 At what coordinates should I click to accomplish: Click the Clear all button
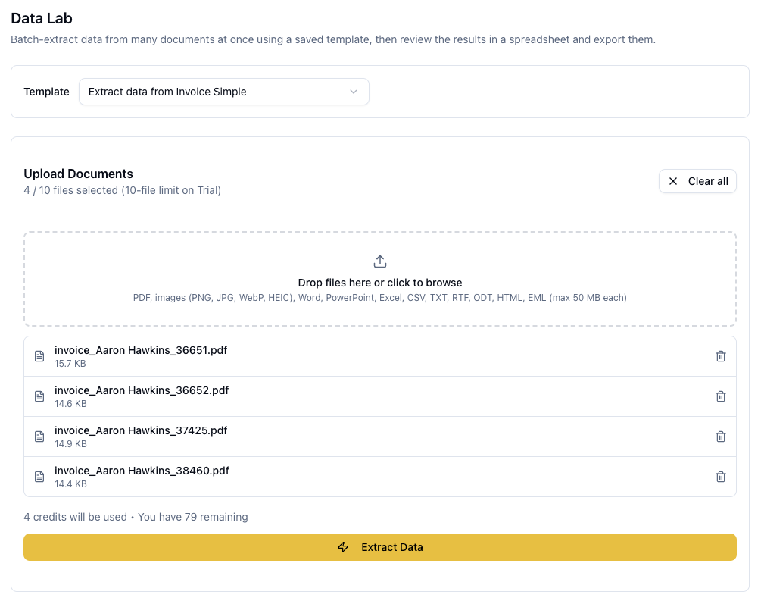697,181
